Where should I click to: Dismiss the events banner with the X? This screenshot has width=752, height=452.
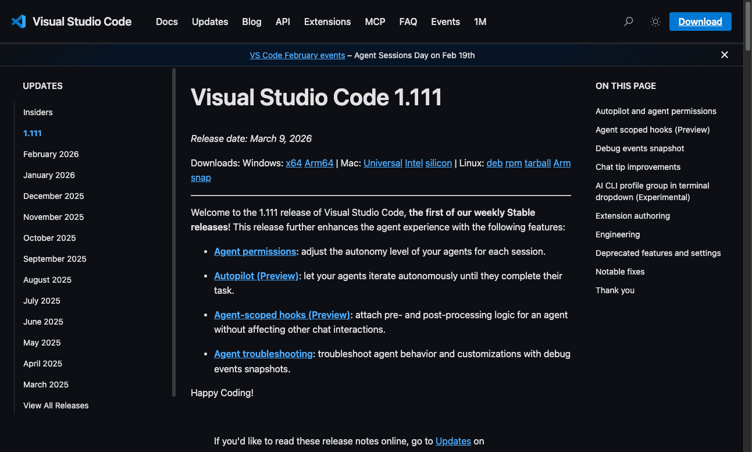click(725, 55)
